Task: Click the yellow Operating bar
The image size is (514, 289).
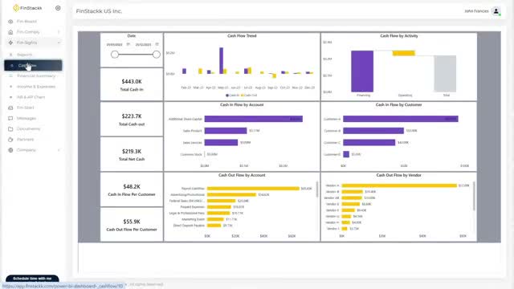Action: [403, 53]
